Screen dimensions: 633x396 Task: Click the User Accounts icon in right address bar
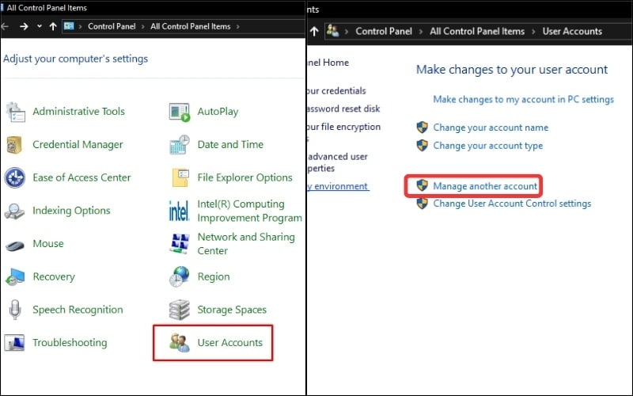[x=332, y=31]
